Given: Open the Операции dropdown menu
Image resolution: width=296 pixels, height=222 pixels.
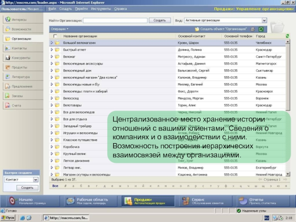Looking at the screenshot, I should [x=60, y=29].
